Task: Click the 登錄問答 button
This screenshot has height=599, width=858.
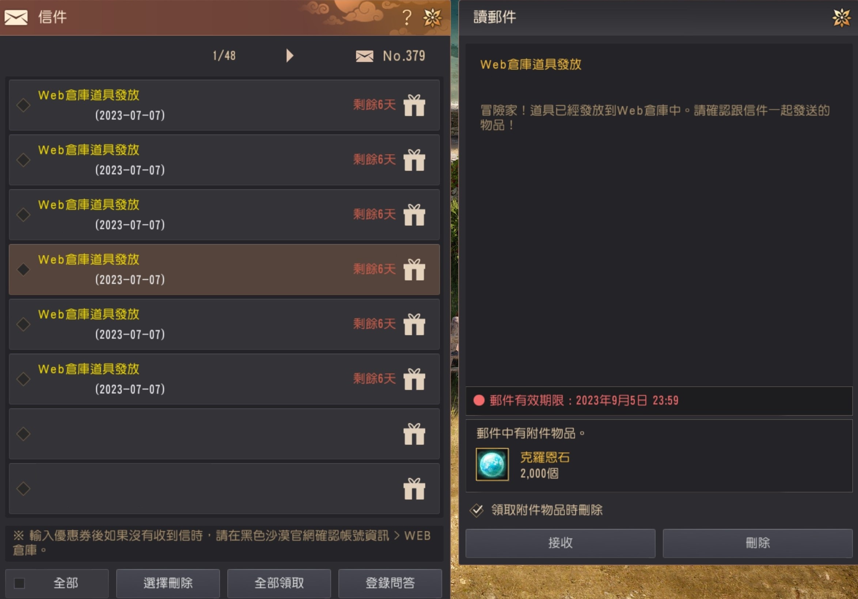Action: 390,583
